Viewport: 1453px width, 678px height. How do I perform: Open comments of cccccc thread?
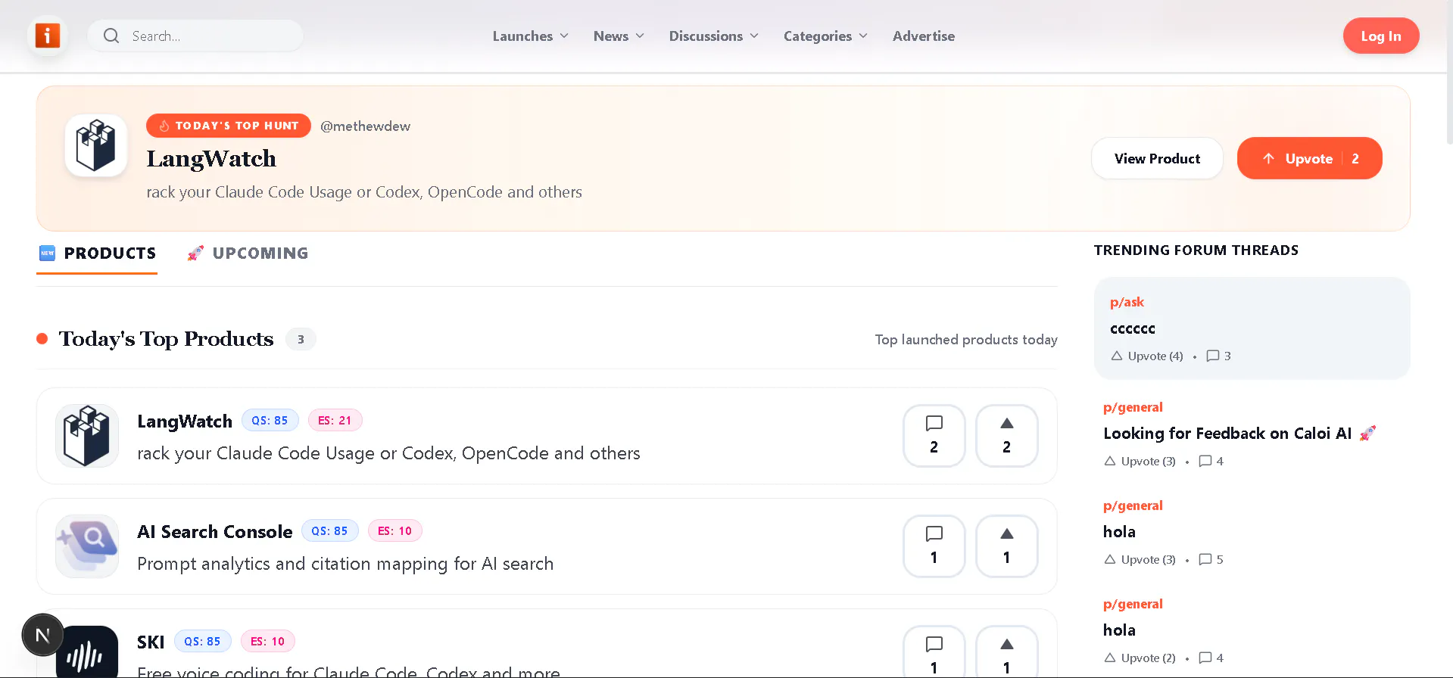[x=1219, y=356]
